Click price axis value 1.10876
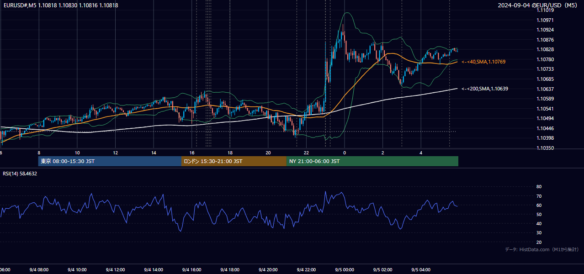 [x=545, y=40]
